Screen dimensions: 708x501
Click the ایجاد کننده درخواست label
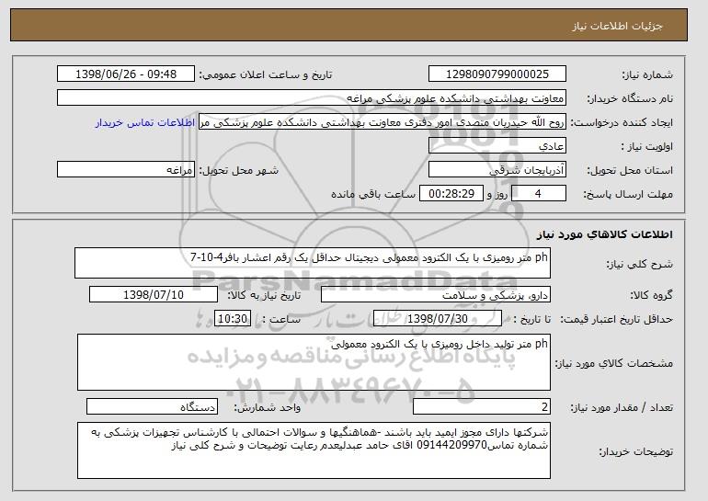click(x=622, y=123)
